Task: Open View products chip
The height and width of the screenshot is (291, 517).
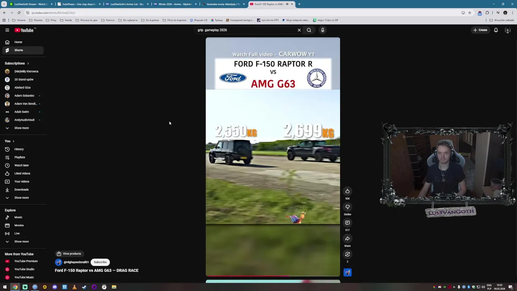Action: (x=69, y=253)
